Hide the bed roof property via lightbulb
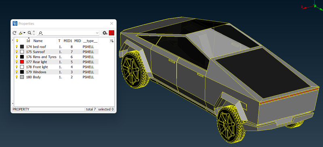This screenshot has width=323, height=147. point(17,47)
